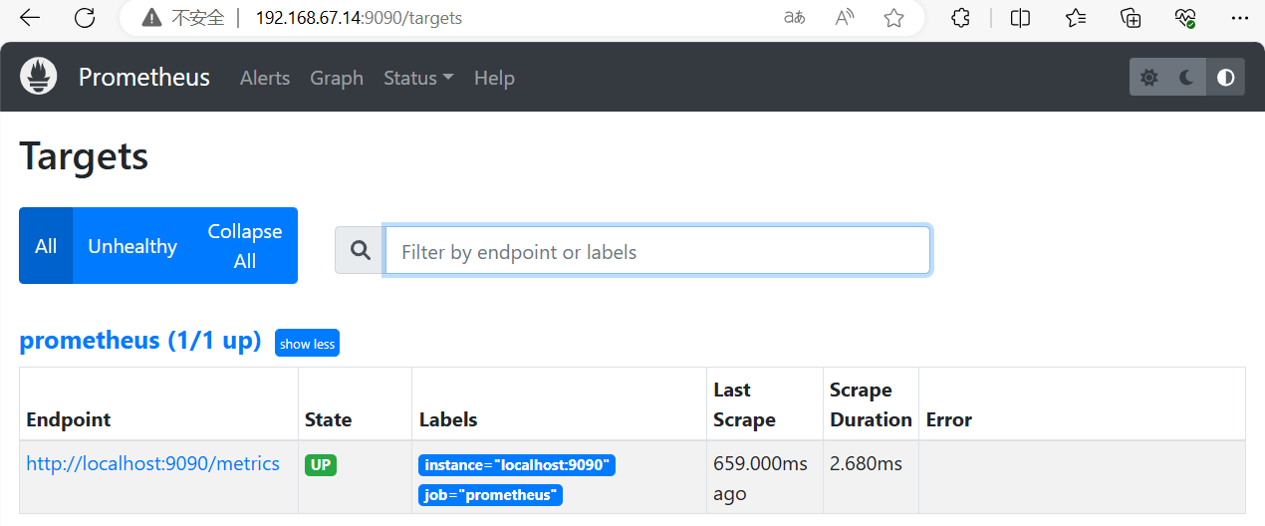This screenshot has height=526, width=1265.
Task: Click the job="prometheus" label badge
Action: (491, 495)
